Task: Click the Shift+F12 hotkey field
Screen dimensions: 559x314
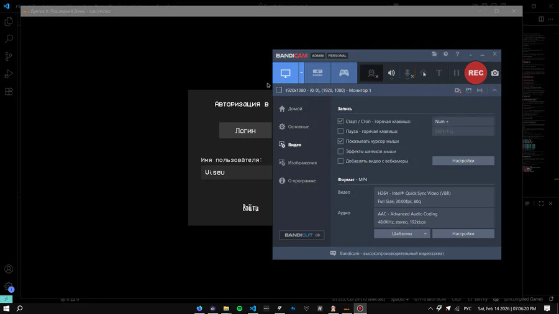Action: (x=463, y=132)
